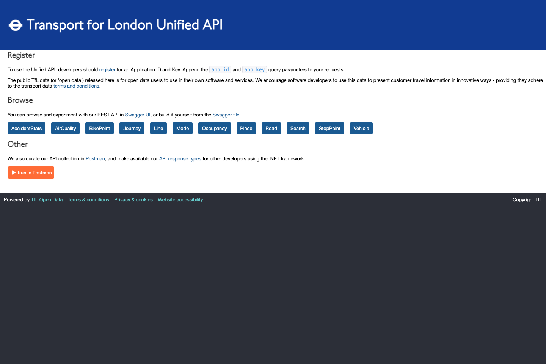Select the Line API
Viewport: 546px width, 364px height.
coord(158,128)
